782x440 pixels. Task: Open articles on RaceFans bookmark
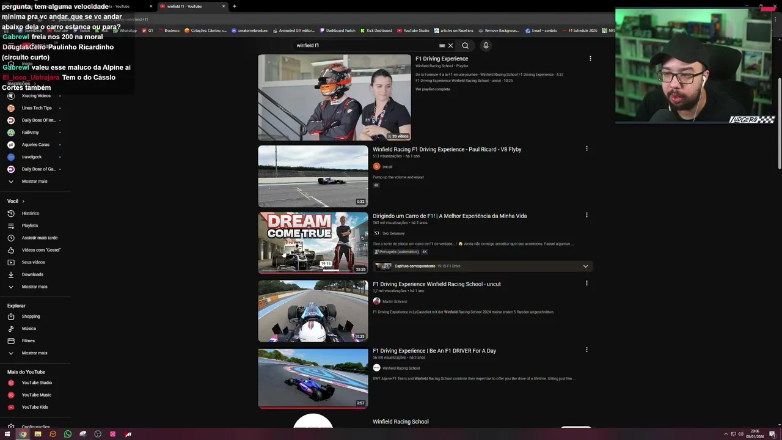click(x=454, y=31)
